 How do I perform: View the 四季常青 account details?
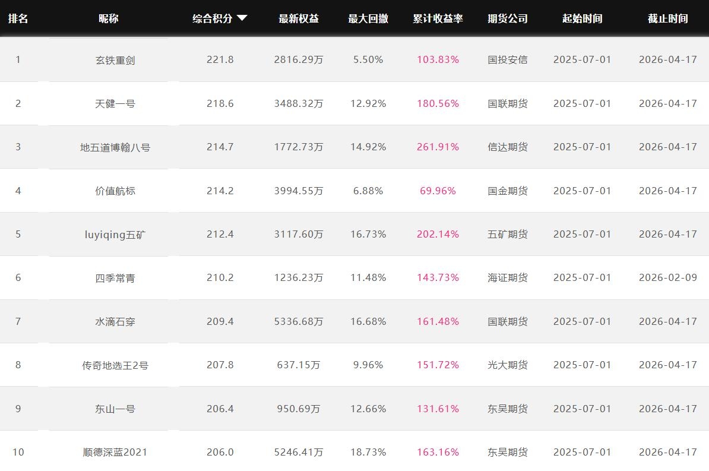point(115,278)
